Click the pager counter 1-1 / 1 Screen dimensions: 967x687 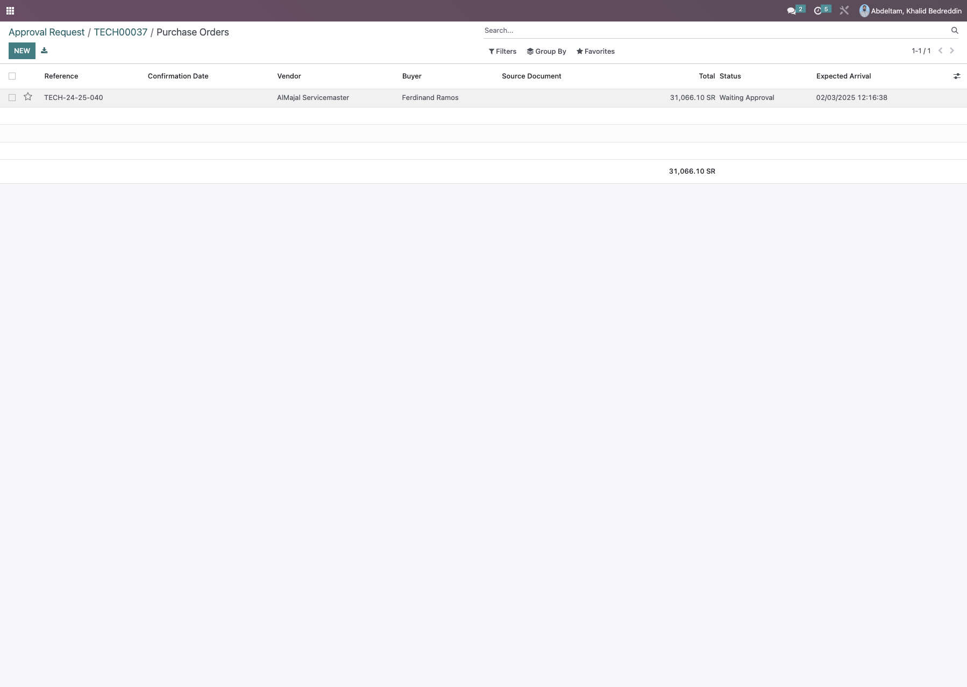click(921, 51)
